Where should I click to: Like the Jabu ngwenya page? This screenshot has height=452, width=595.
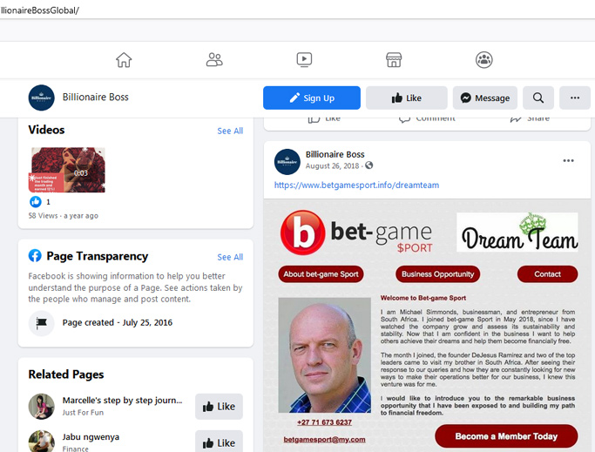[x=219, y=442]
